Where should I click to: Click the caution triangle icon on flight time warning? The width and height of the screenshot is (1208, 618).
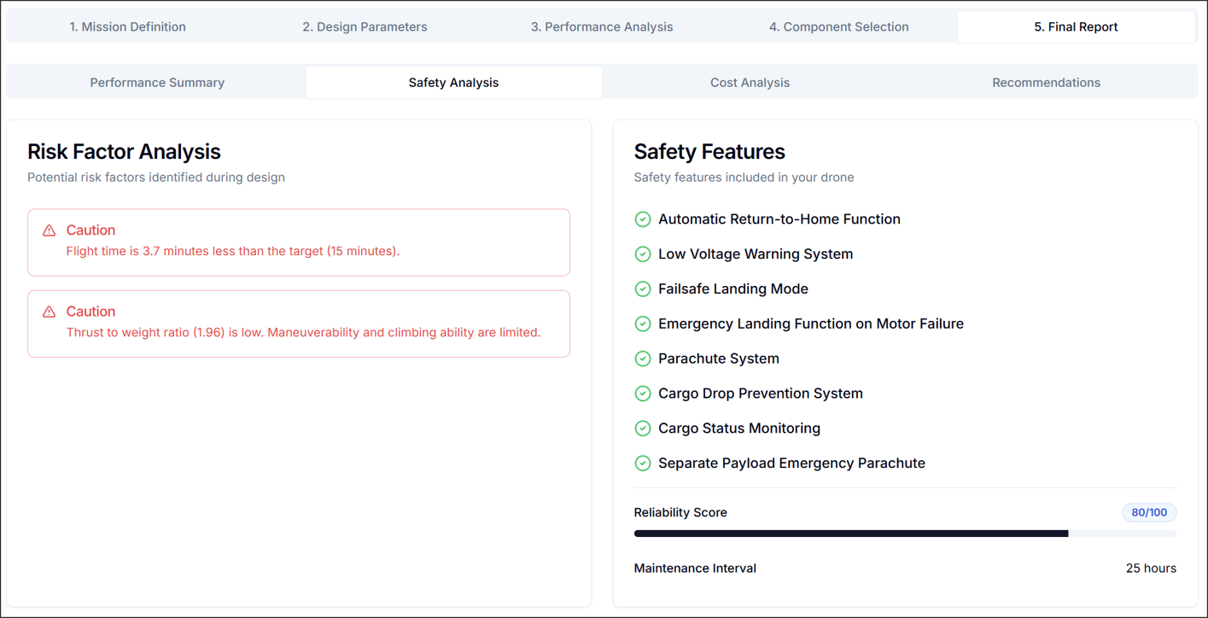(x=50, y=230)
